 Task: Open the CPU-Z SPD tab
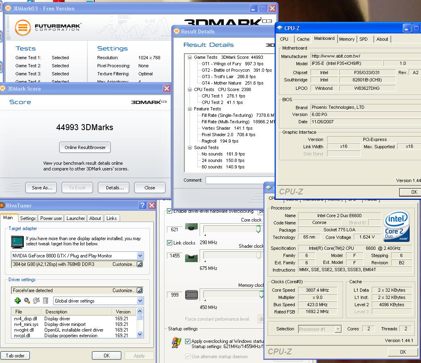coord(364,39)
